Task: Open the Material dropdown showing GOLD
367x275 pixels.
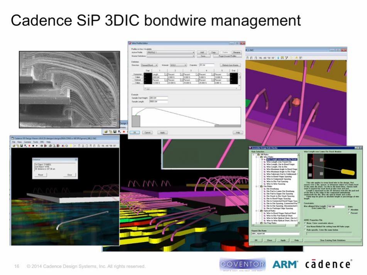Action: click(178, 65)
